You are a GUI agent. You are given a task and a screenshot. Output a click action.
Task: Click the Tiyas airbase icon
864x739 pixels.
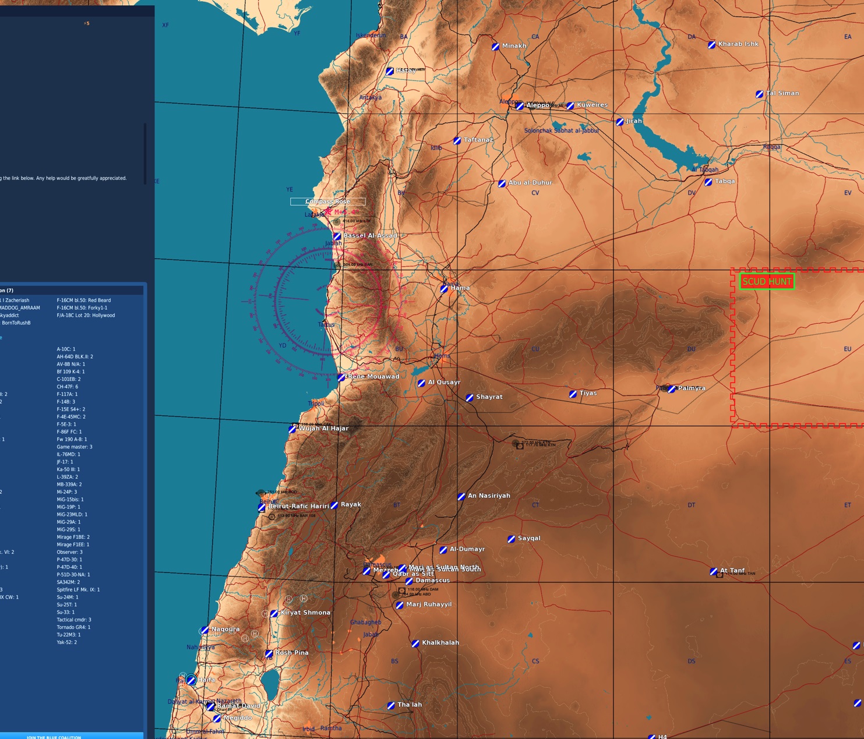[x=573, y=394]
